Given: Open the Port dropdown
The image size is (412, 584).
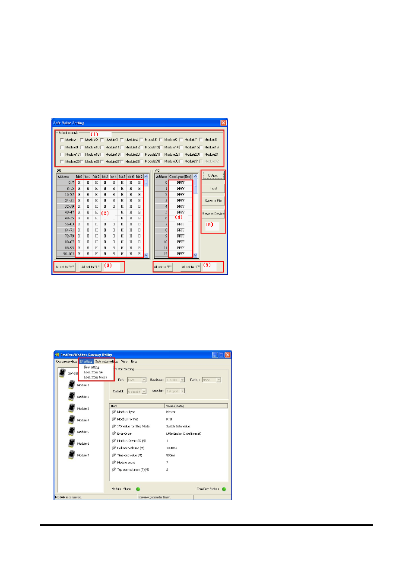Looking at the screenshot, I should pos(144,380).
